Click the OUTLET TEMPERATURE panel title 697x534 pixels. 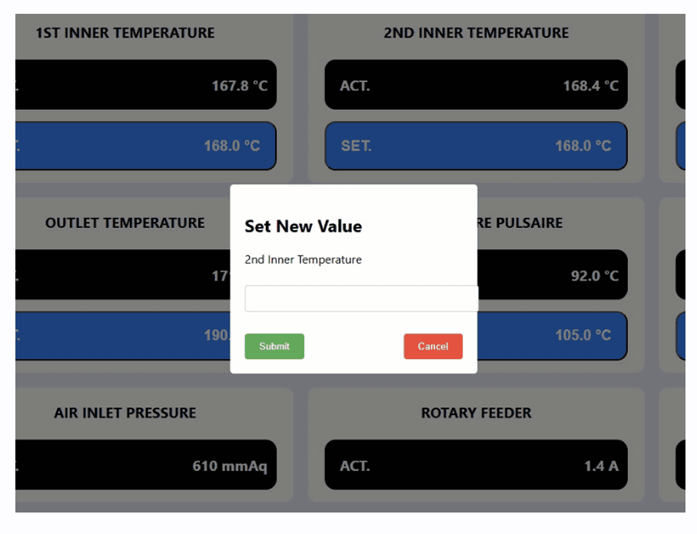click(x=125, y=223)
